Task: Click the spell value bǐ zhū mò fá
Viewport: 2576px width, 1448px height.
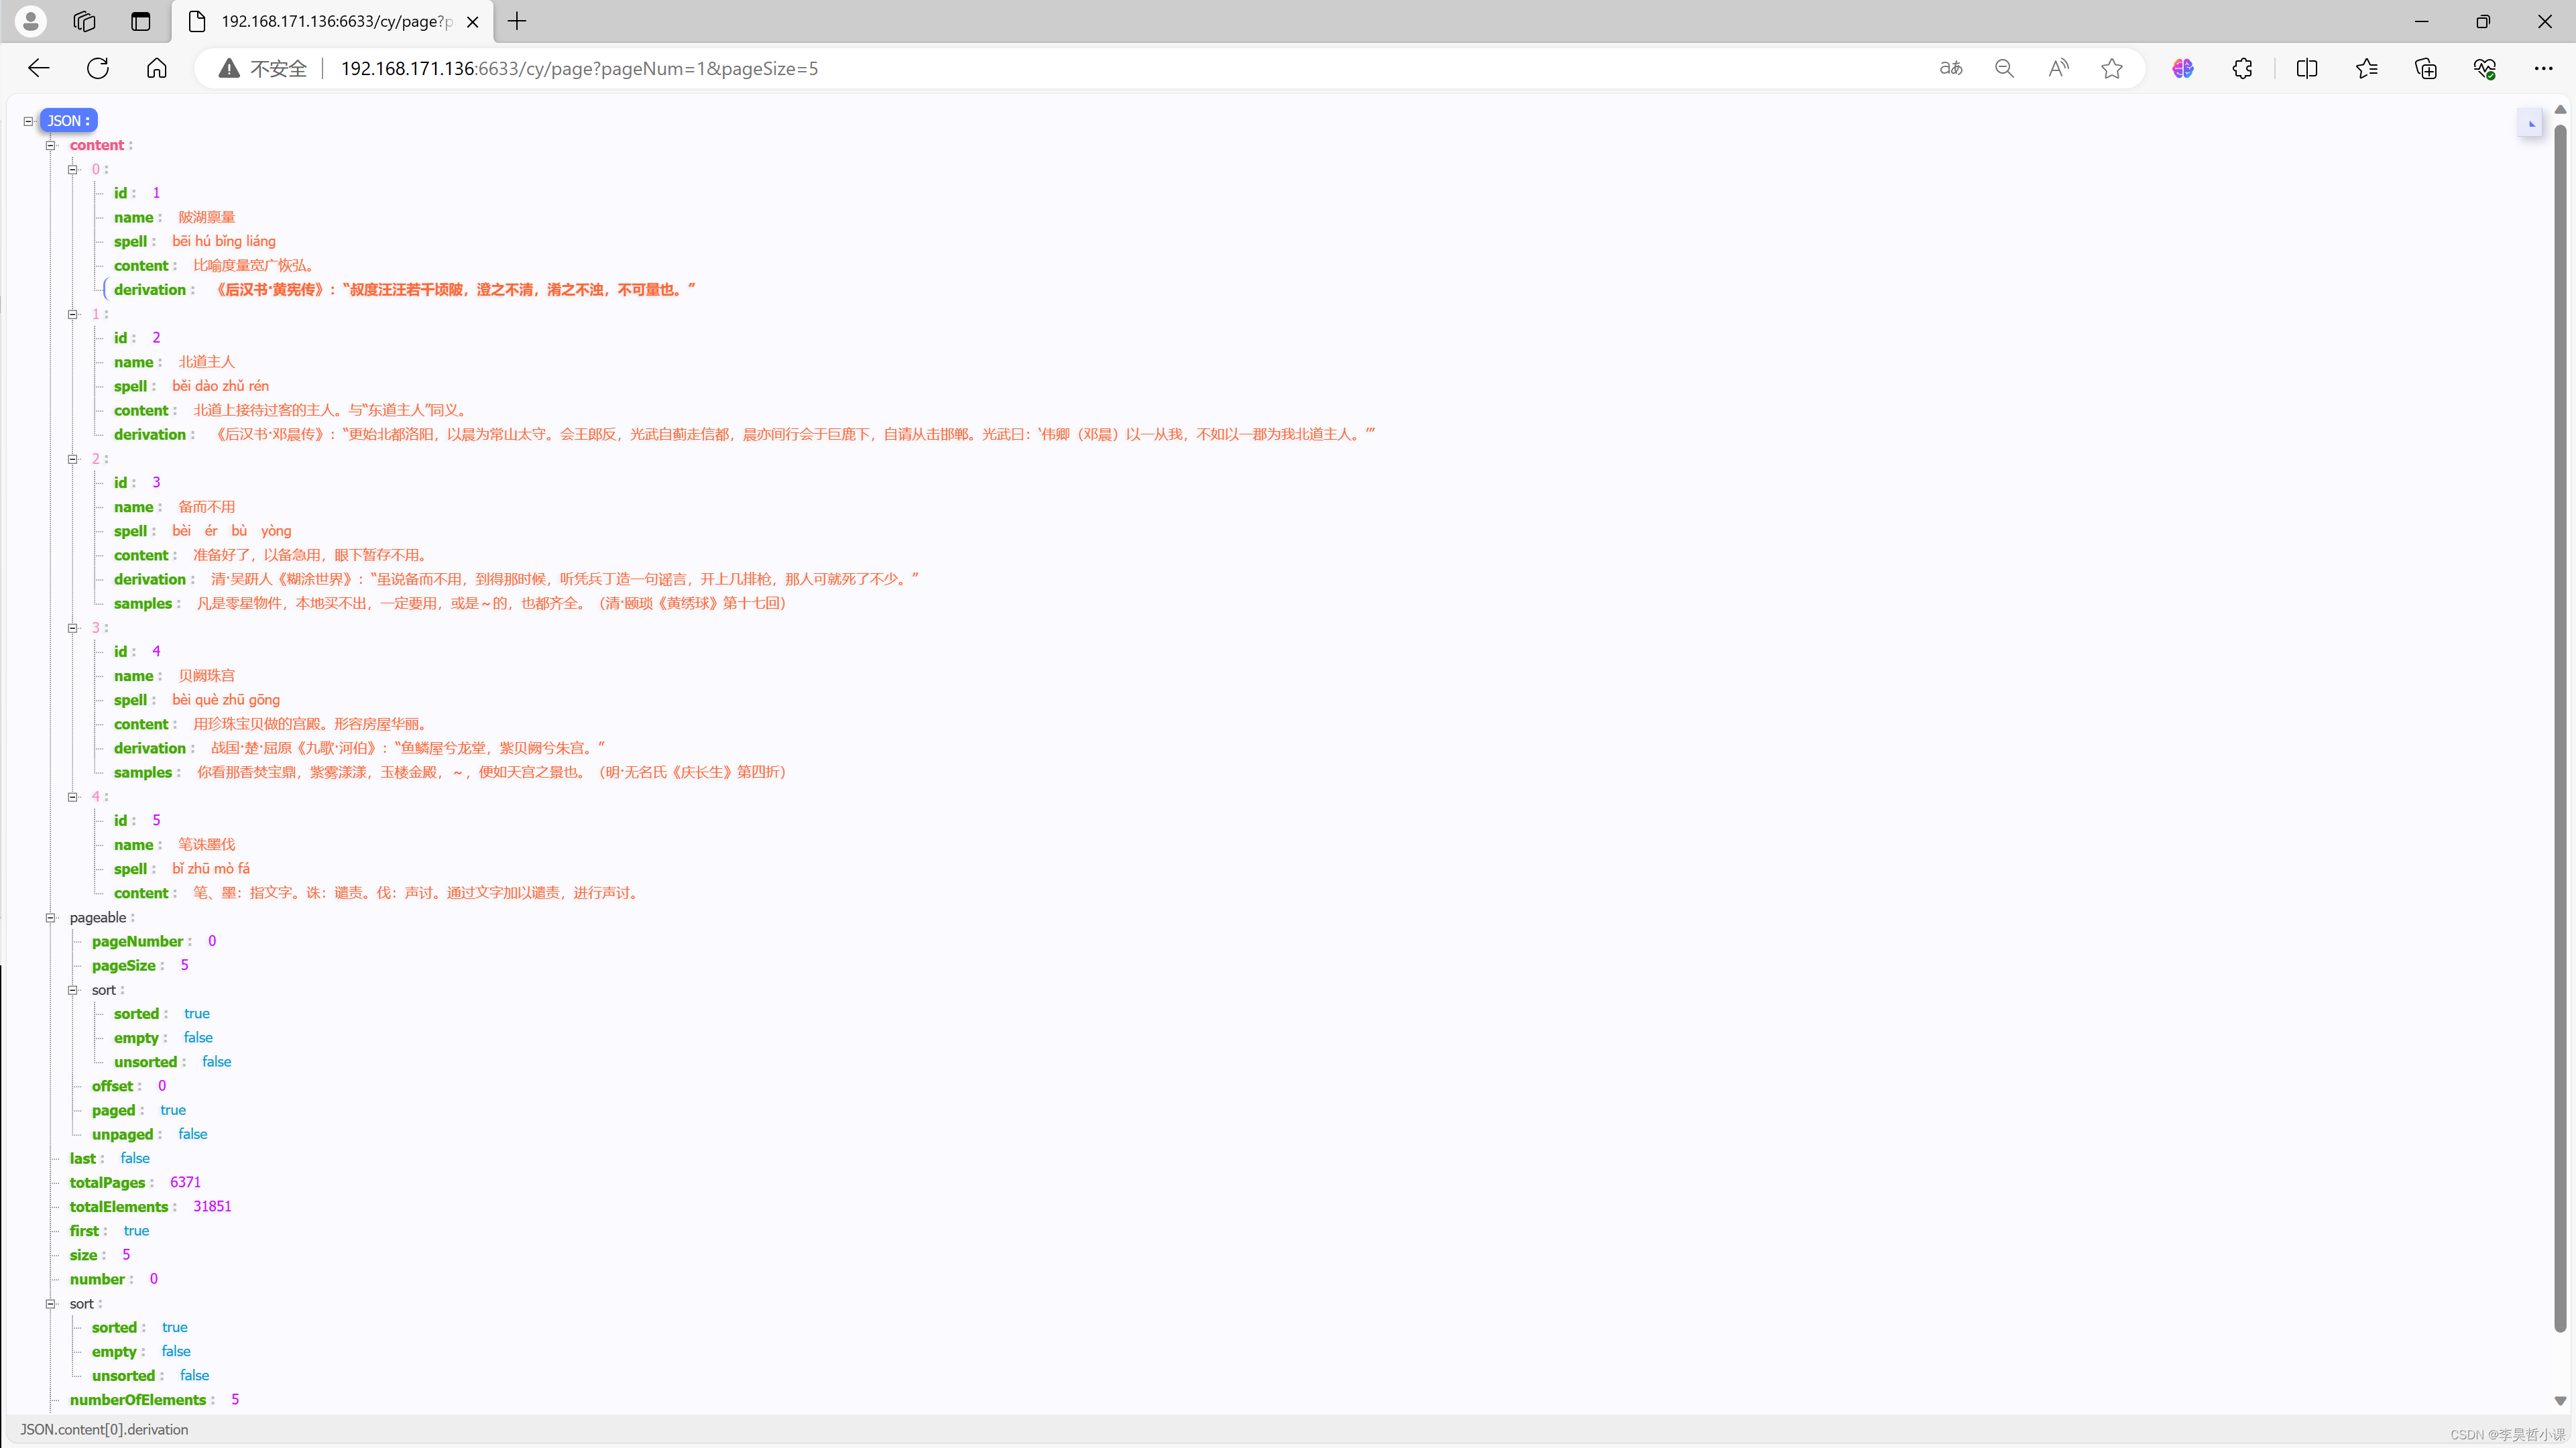Action: (x=211, y=869)
